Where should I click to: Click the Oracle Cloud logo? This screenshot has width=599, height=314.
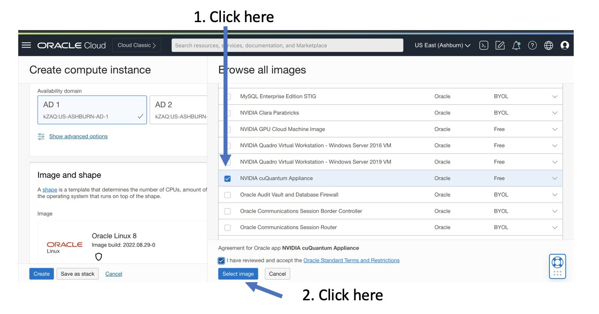72,45
